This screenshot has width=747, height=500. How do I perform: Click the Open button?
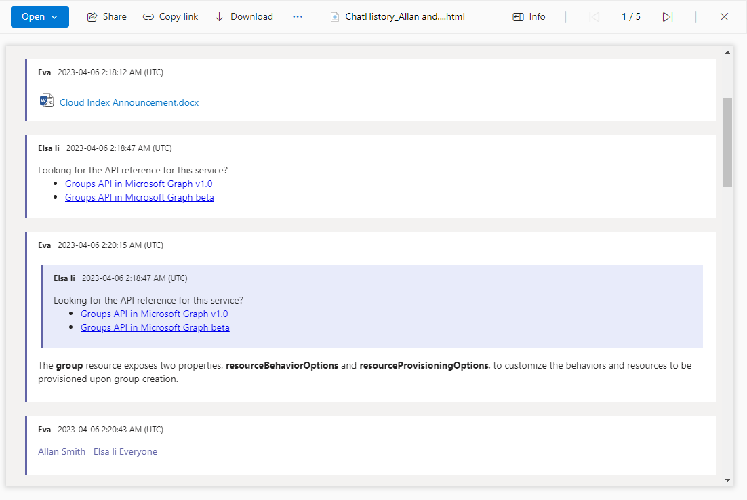pyautogui.click(x=39, y=17)
